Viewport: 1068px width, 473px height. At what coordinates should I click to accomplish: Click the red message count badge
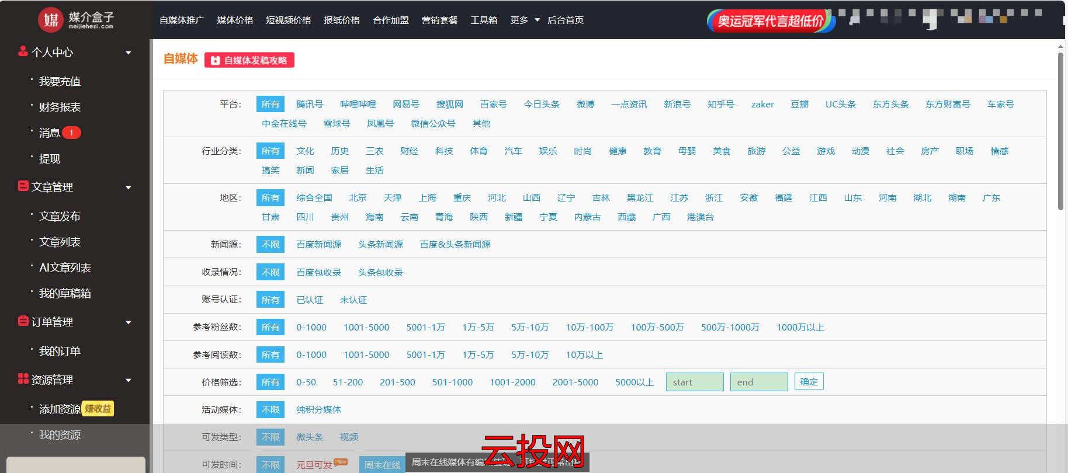(x=71, y=133)
